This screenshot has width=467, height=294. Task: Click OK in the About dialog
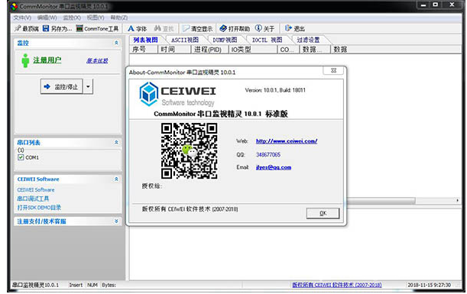tap(323, 213)
